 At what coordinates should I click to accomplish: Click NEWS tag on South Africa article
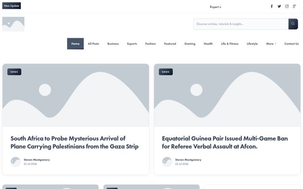pyautogui.click(x=14, y=72)
